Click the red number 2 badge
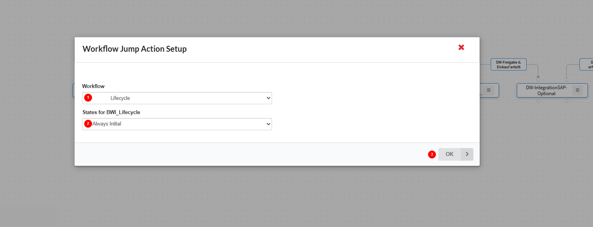Image resolution: width=593 pixels, height=227 pixels. (x=88, y=124)
